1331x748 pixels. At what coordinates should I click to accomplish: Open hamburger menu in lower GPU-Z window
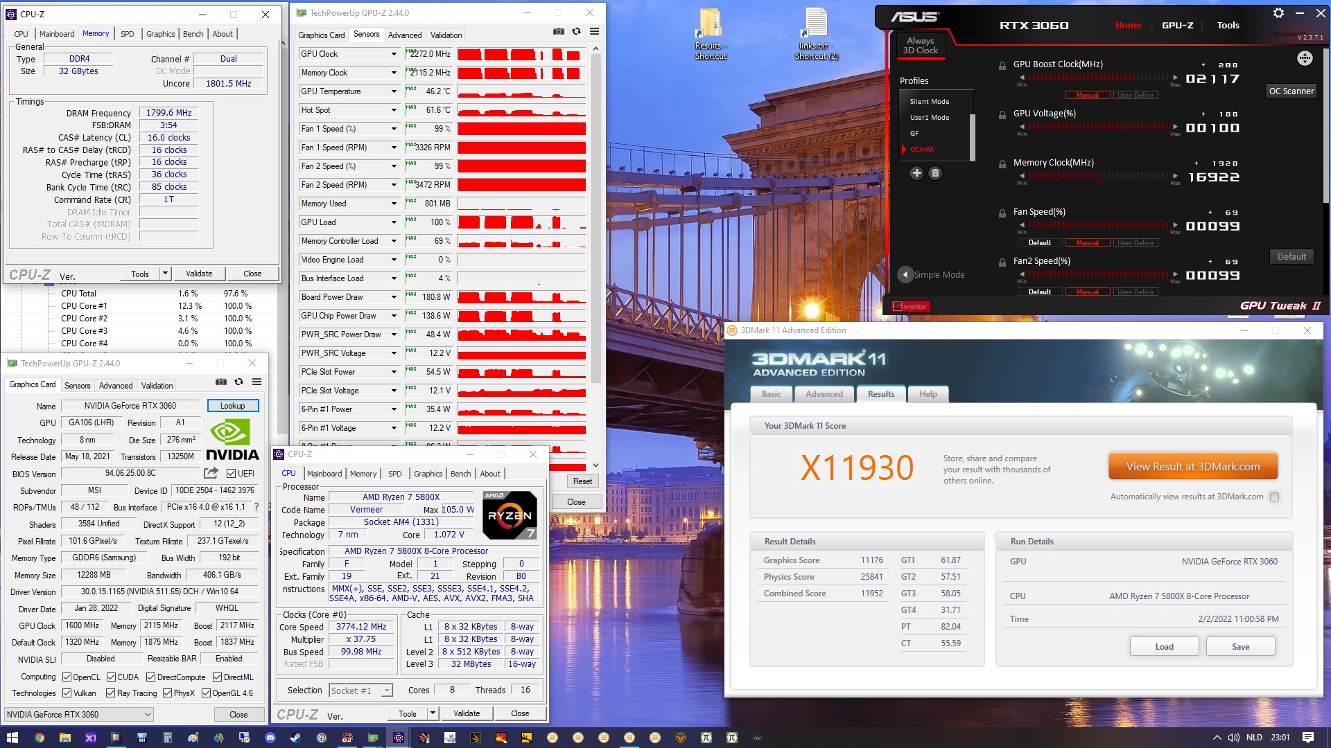point(256,382)
